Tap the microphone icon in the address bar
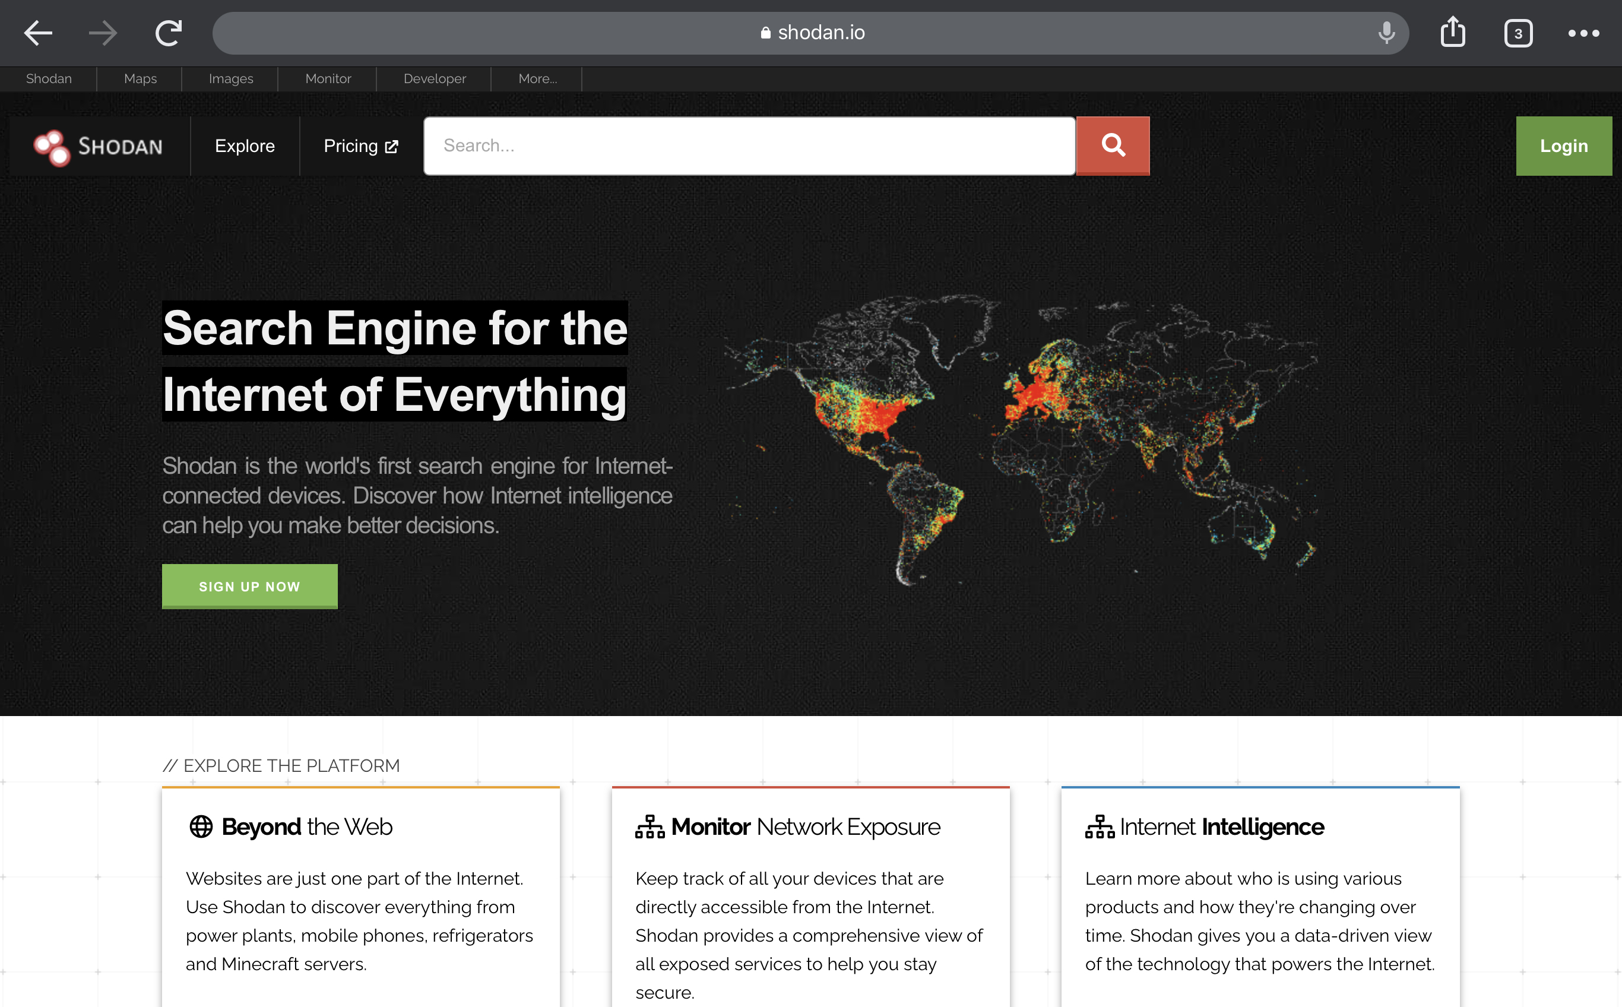 (1386, 33)
